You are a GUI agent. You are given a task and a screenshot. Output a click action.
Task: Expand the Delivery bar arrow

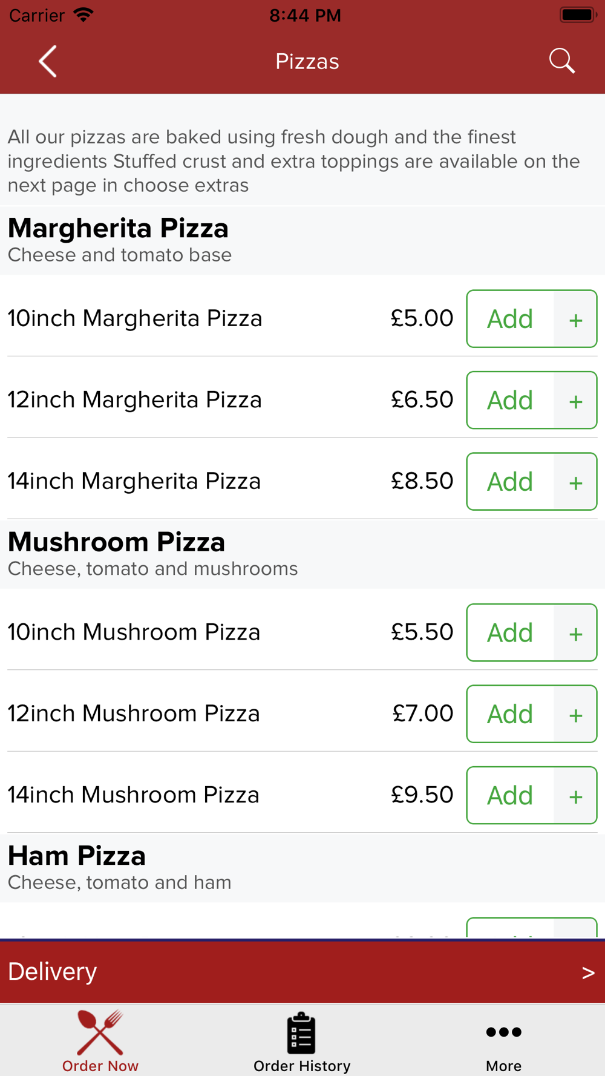587,973
